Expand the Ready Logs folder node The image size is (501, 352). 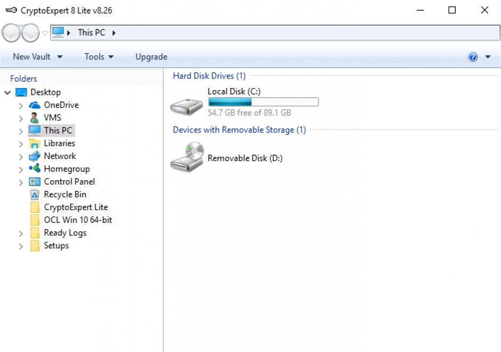click(x=21, y=234)
